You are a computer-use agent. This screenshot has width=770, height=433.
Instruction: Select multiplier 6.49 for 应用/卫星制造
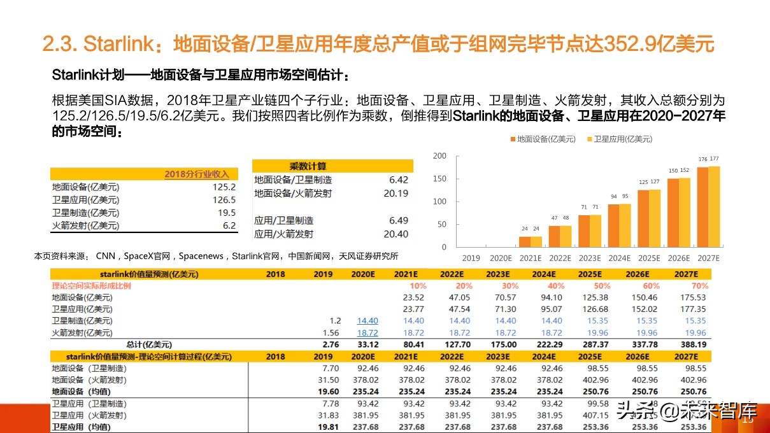point(398,220)
